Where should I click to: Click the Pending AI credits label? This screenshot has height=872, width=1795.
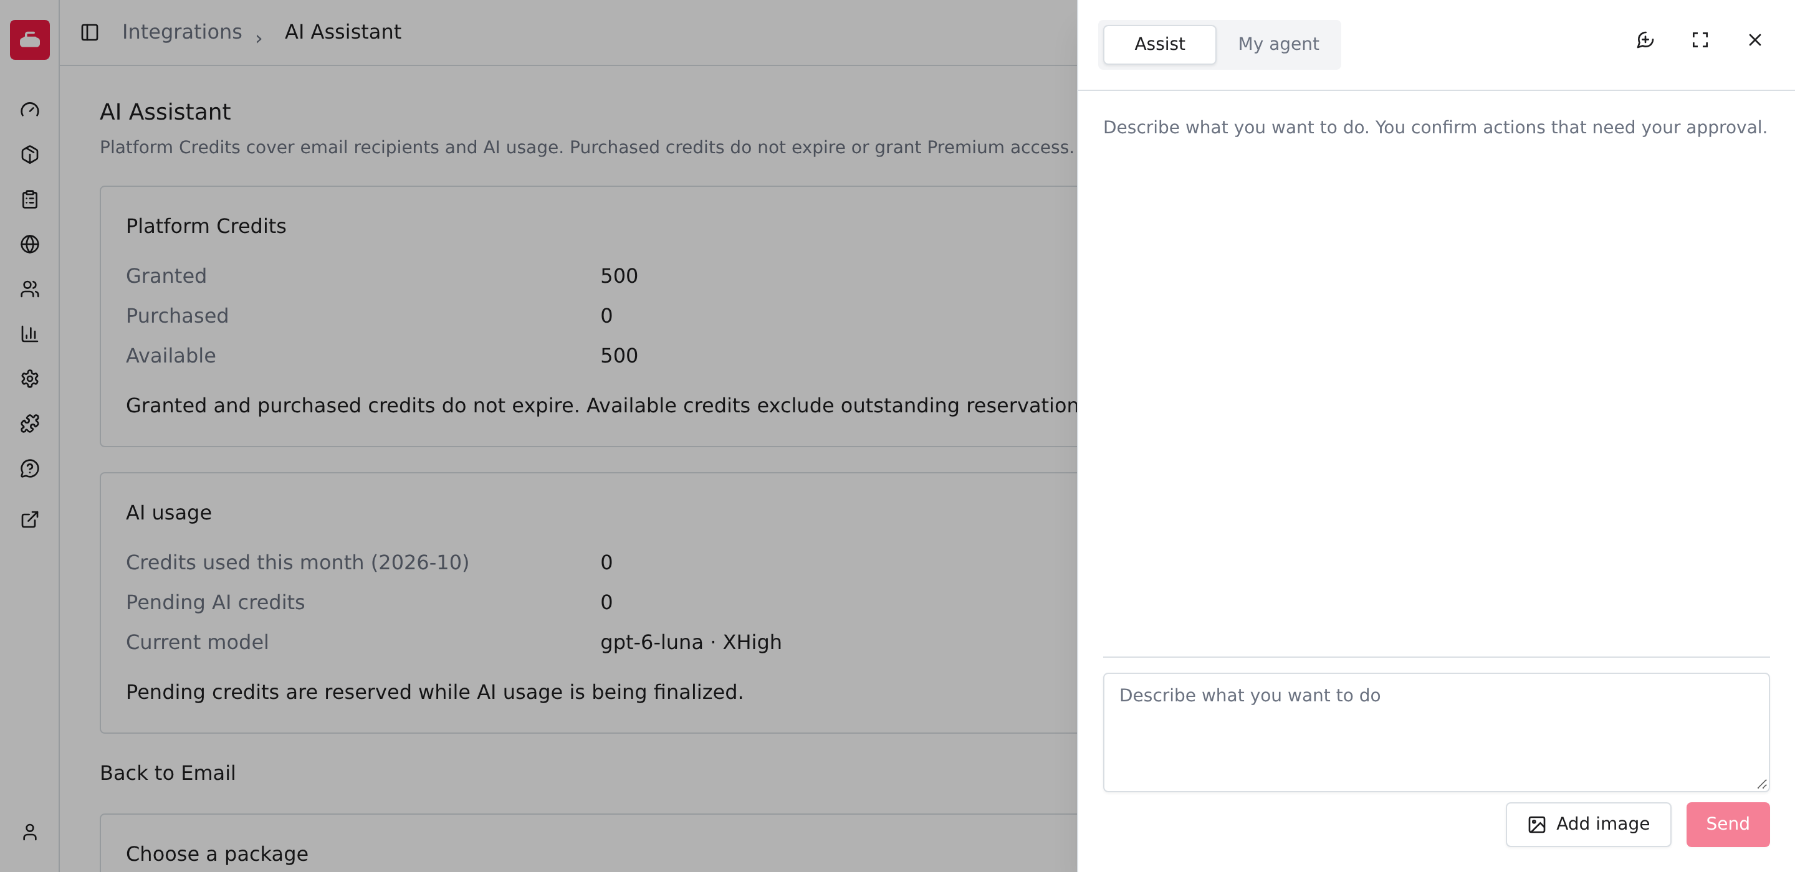pos(214,602)
